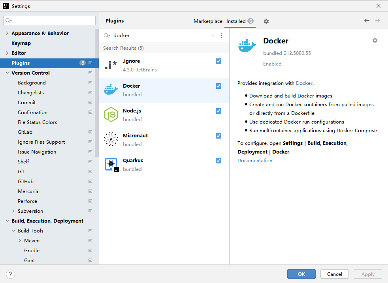The height and width of the screenshot is (283, 388).
Task: Click the Docker whale icon in plugin list
Action: coord(111,90)
